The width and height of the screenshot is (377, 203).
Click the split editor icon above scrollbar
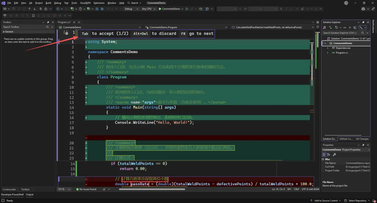pyautogui.click(x=318, y=27)
